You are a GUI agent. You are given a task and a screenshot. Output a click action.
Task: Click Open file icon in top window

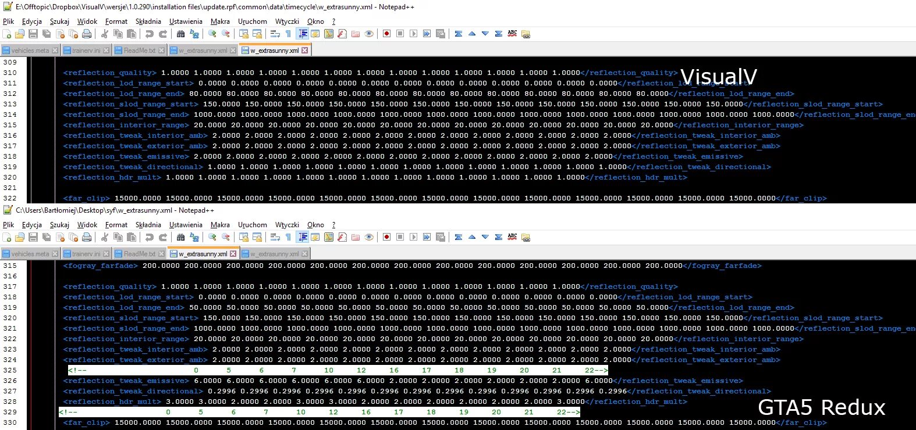(x=20, y=34)
